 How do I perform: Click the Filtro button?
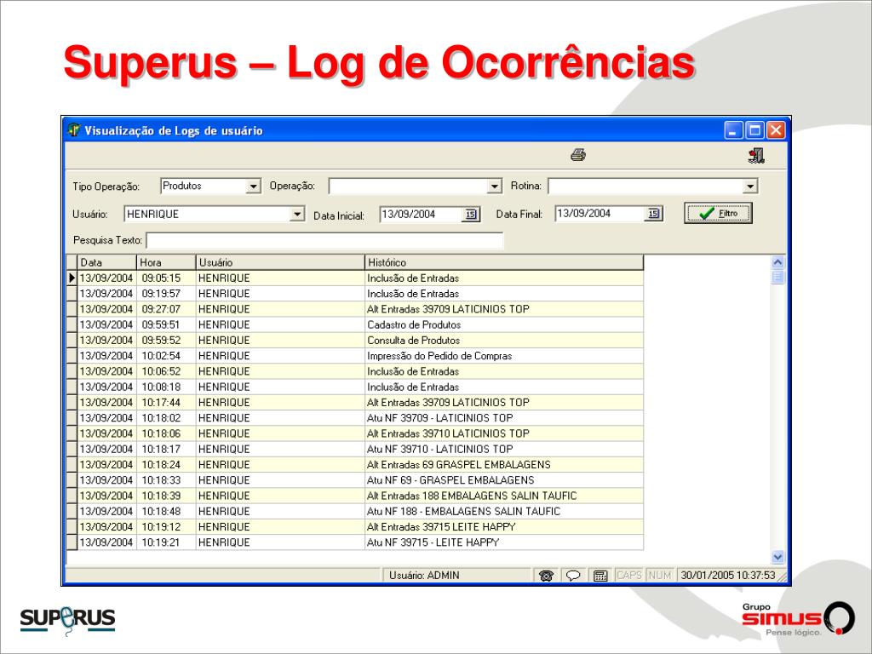click(x=718, y=214)
